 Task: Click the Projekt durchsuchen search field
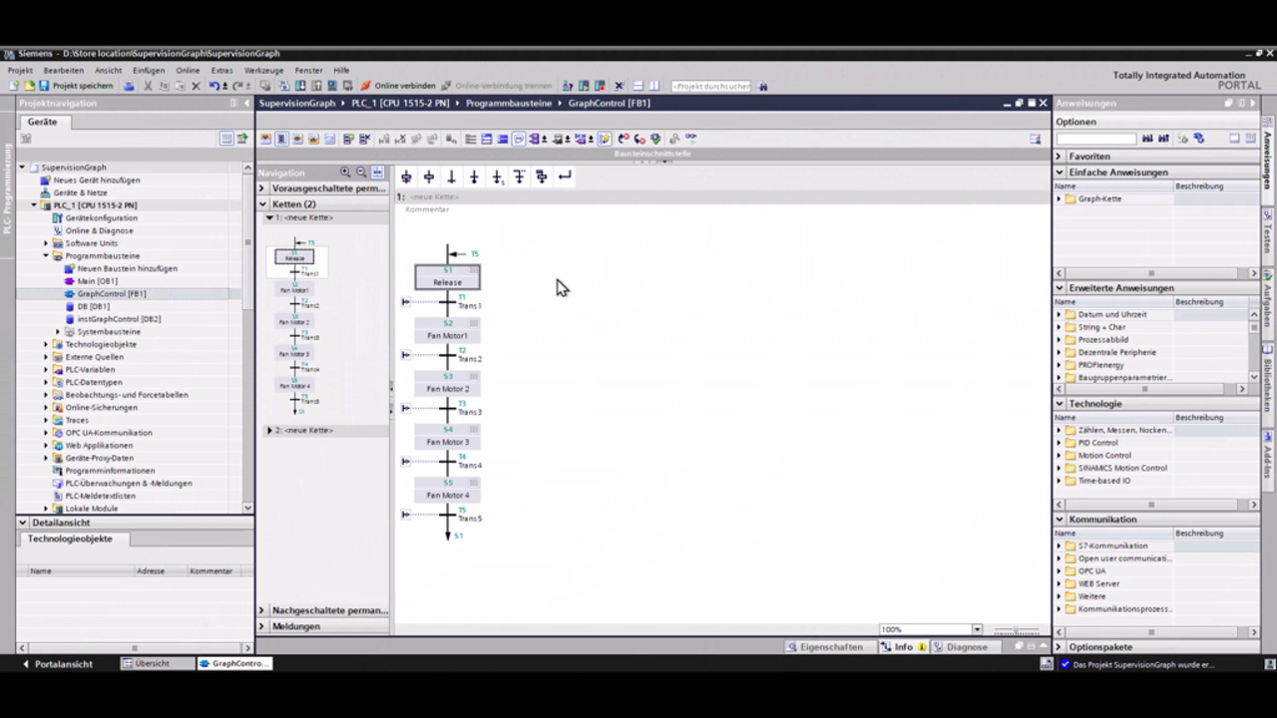click(711, 86)
